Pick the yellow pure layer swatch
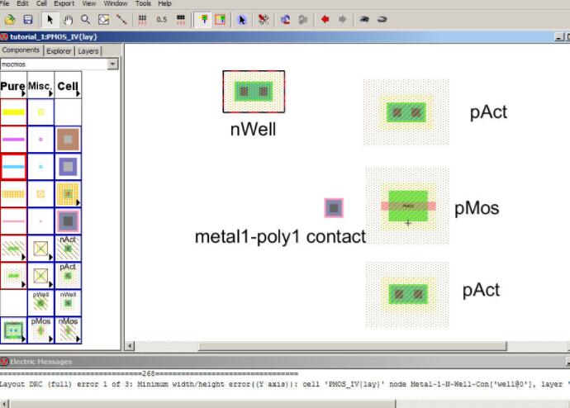The image size is (570, 408). (13, 111)
